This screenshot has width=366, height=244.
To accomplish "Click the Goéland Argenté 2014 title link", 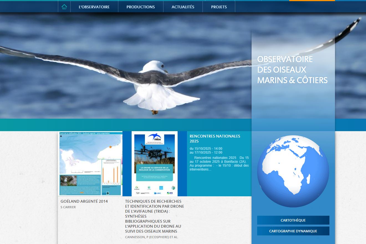I will coord(84,201).
